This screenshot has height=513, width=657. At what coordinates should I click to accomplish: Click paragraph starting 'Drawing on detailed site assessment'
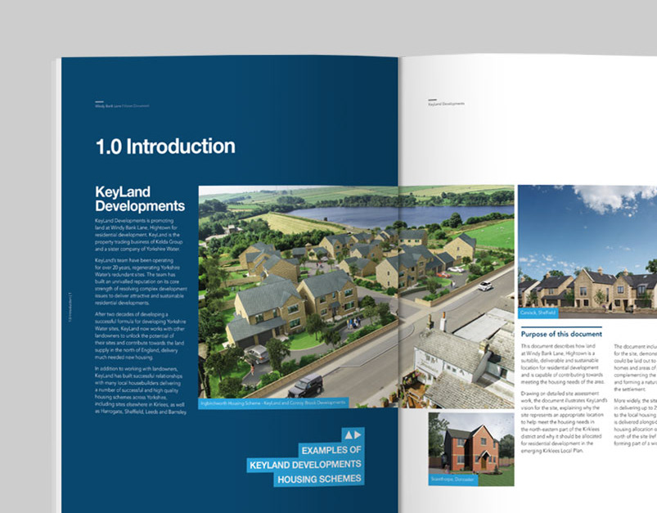564,422
